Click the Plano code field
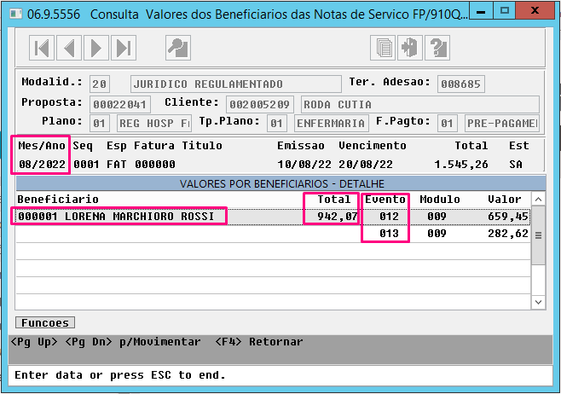The image size is (561, 394). [x=100, y=123]
